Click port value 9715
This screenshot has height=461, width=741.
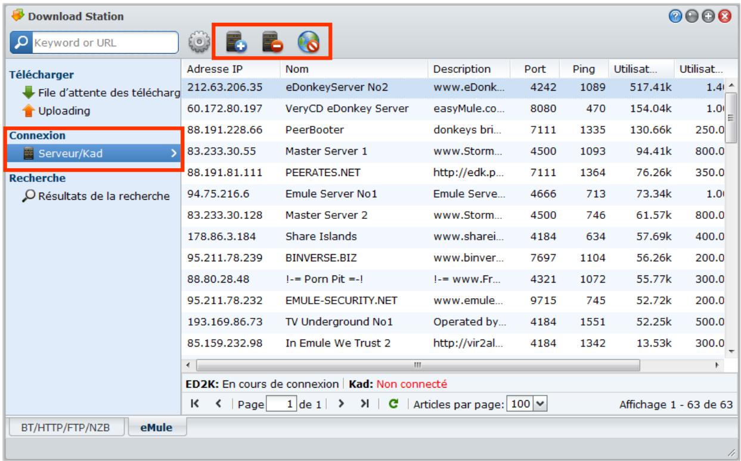(544, 300)
